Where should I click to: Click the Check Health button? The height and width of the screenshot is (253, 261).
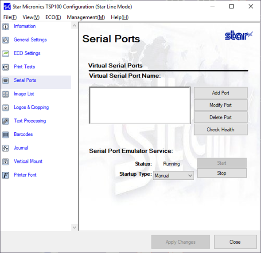click(221, 130)
